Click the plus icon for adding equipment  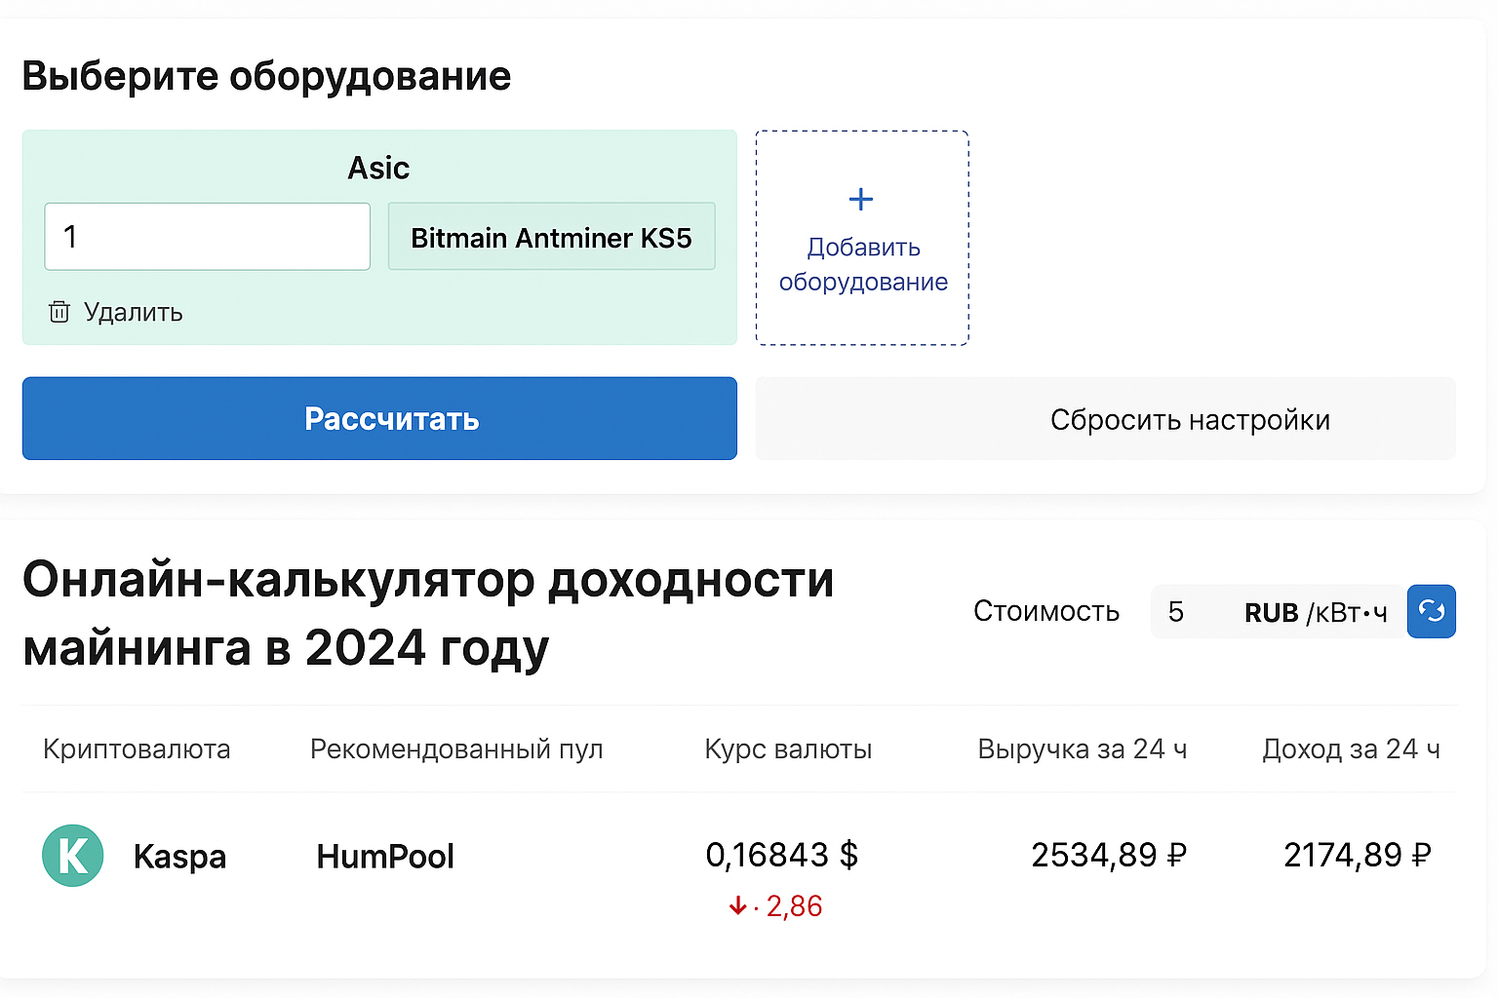coord(861,200)
